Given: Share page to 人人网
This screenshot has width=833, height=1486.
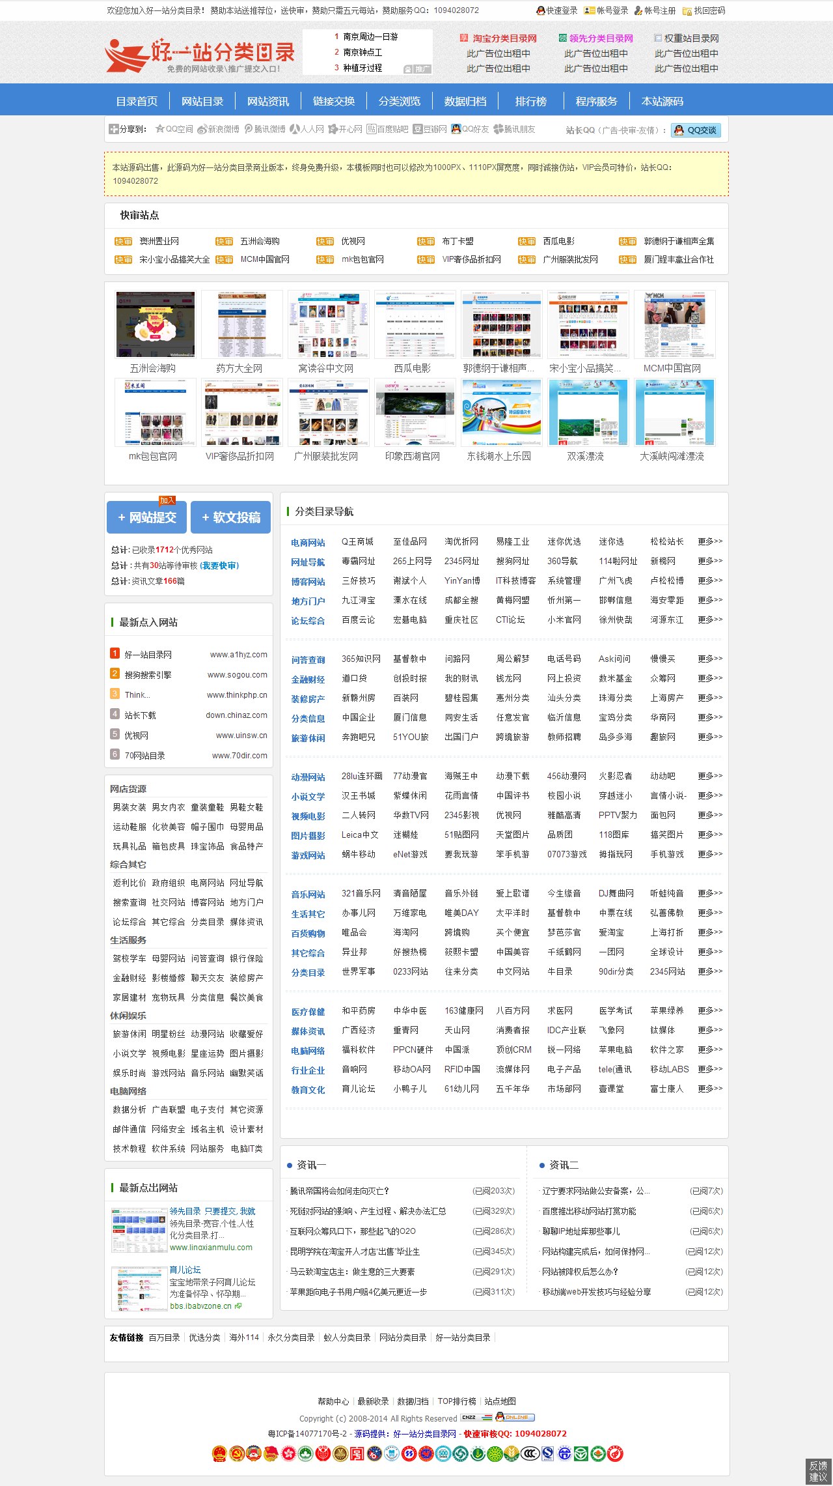Looking at the screenshot, I should (x=307, y=130).
